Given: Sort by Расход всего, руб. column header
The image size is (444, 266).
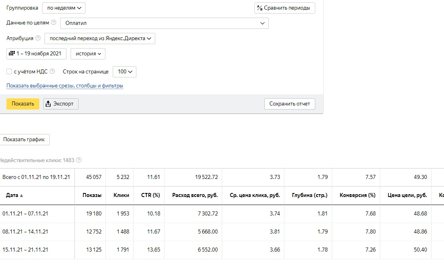Looking at the screenshot, I should pyautogui.click(x=195, y=195).
